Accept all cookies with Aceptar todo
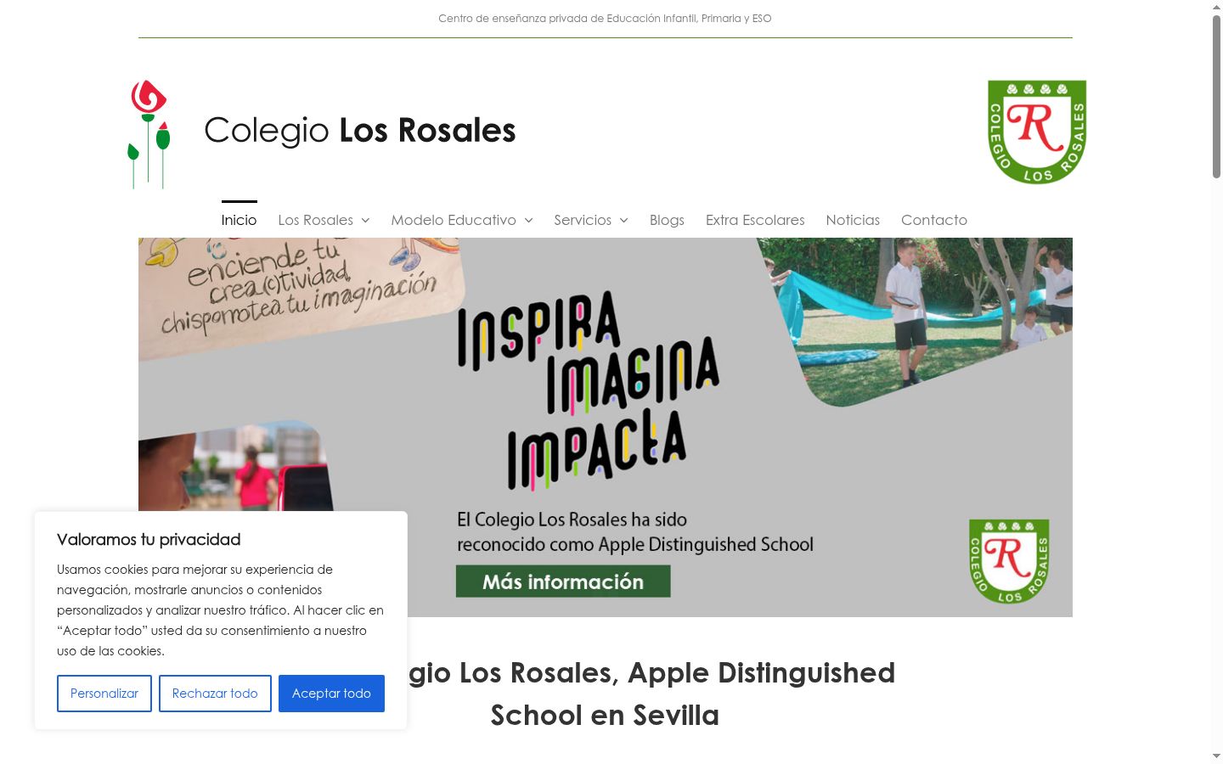The width and height of the screenshot is (1223, 764). click(x=331, y=694)
